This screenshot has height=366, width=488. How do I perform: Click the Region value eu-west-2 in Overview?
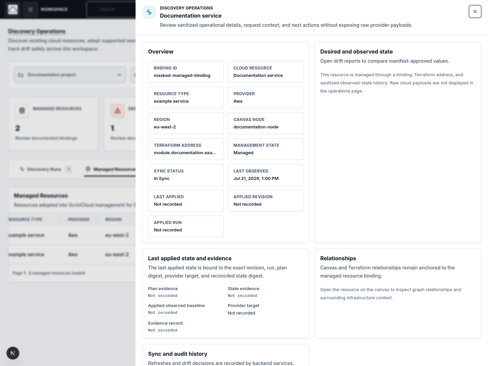pos(165,127)
